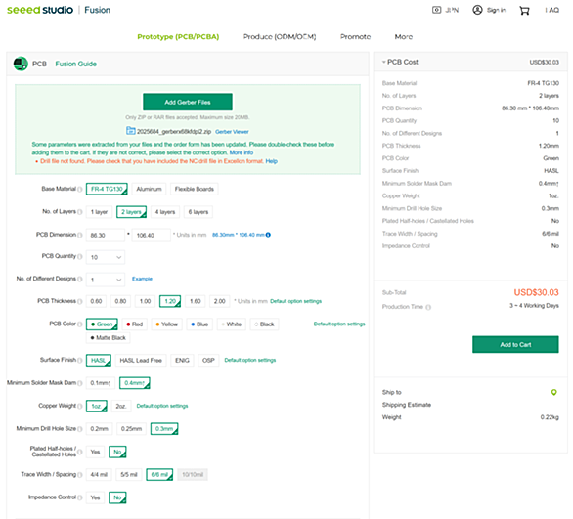Click help icon beside Impedance Control

(79, 497)
